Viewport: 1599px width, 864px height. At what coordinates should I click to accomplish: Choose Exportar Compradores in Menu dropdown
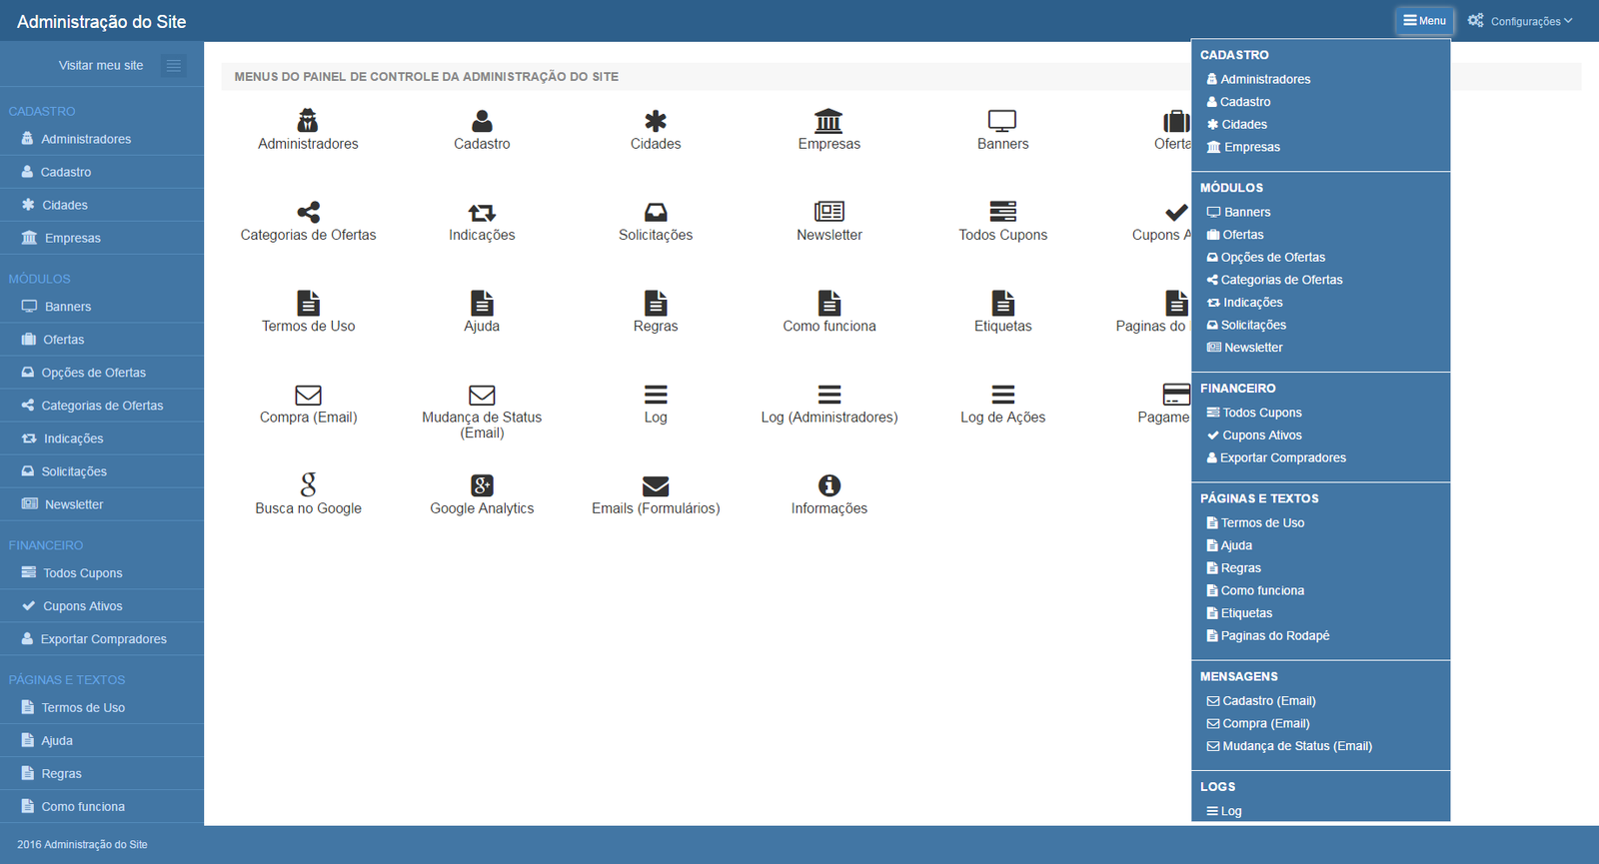coord(1276,457)
